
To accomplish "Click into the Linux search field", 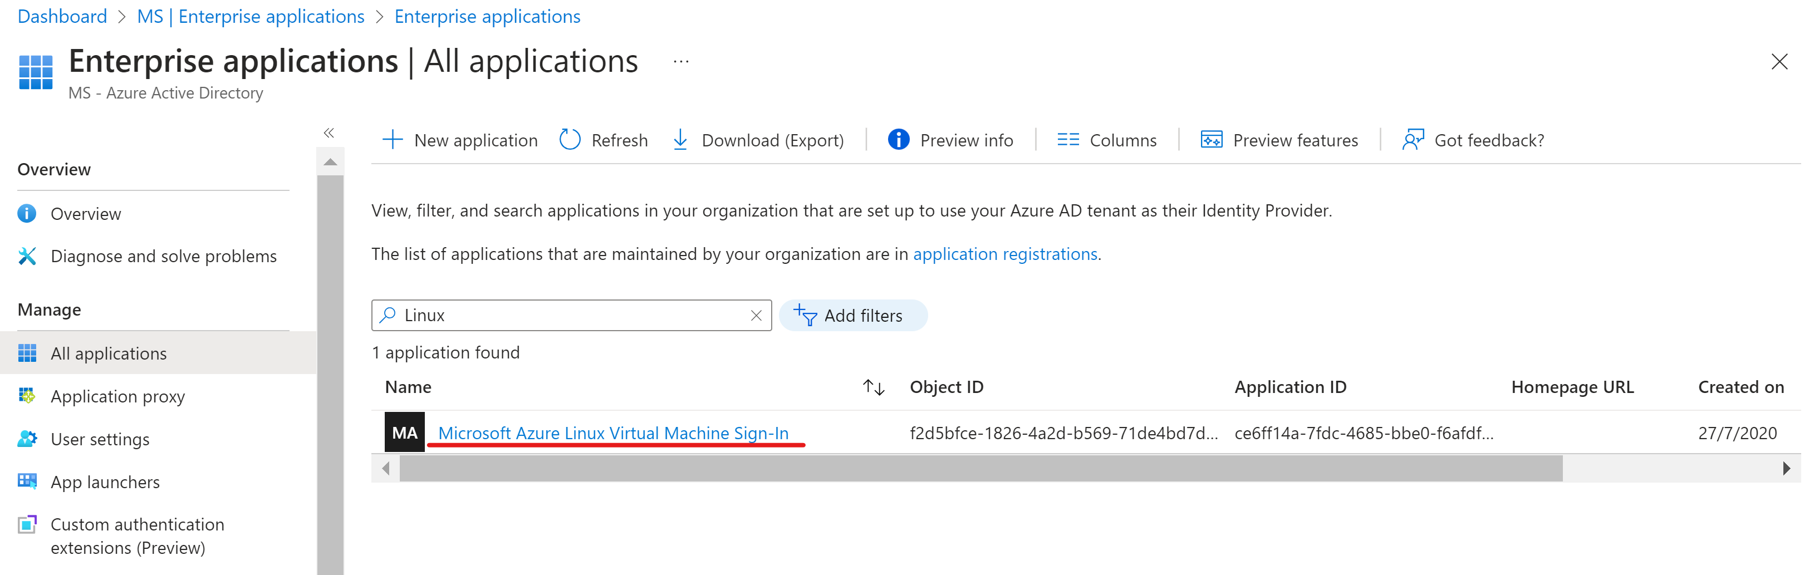I will [x=571, y=314].
